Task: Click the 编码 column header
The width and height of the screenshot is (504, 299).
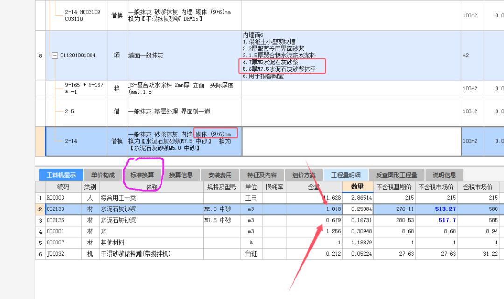Action: coord(63,187)
